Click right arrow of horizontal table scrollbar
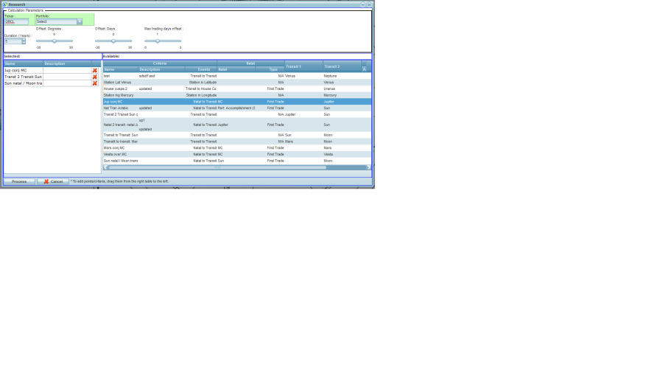This screenshot has width=663, height=373. coord(368,167)
